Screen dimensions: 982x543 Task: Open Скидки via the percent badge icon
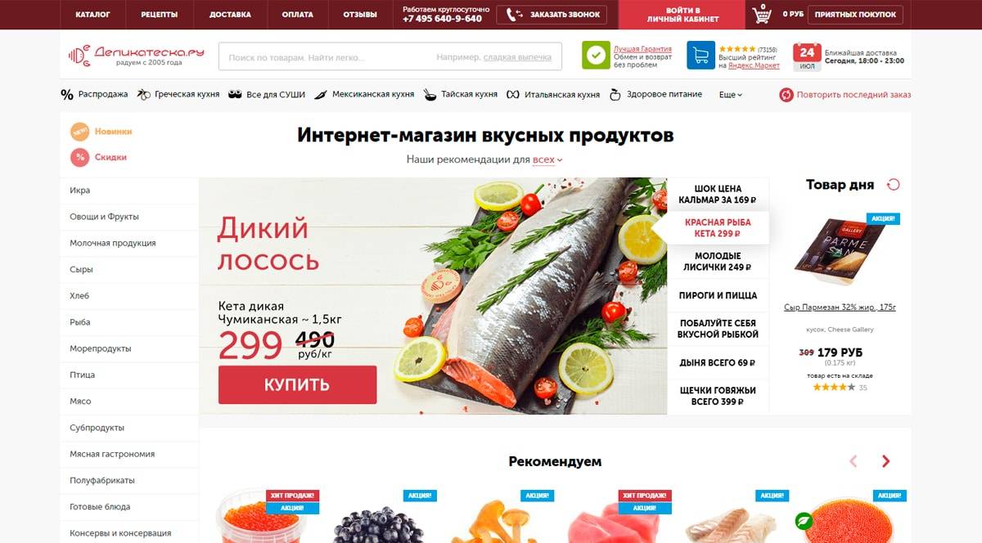[79, 157]
